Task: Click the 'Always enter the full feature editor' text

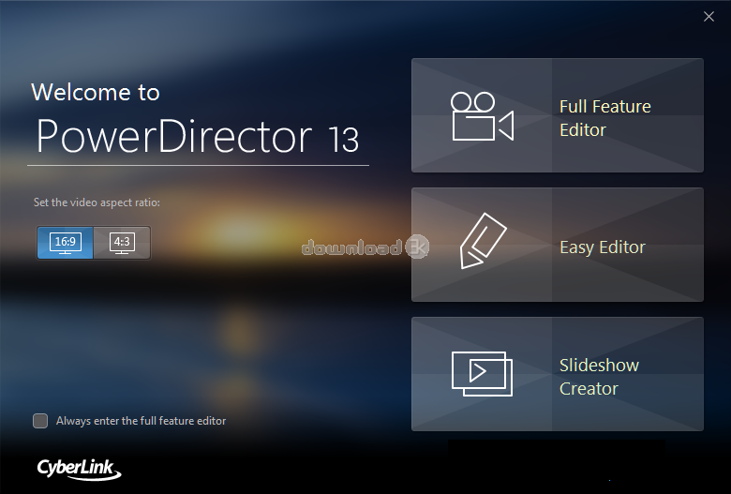Action: (141, 421)
